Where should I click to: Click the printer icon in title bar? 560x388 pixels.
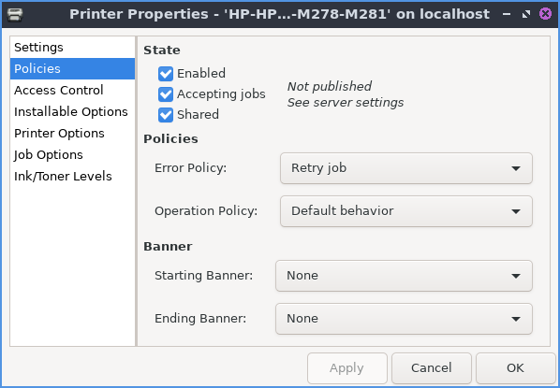click(x=15, y=14)
